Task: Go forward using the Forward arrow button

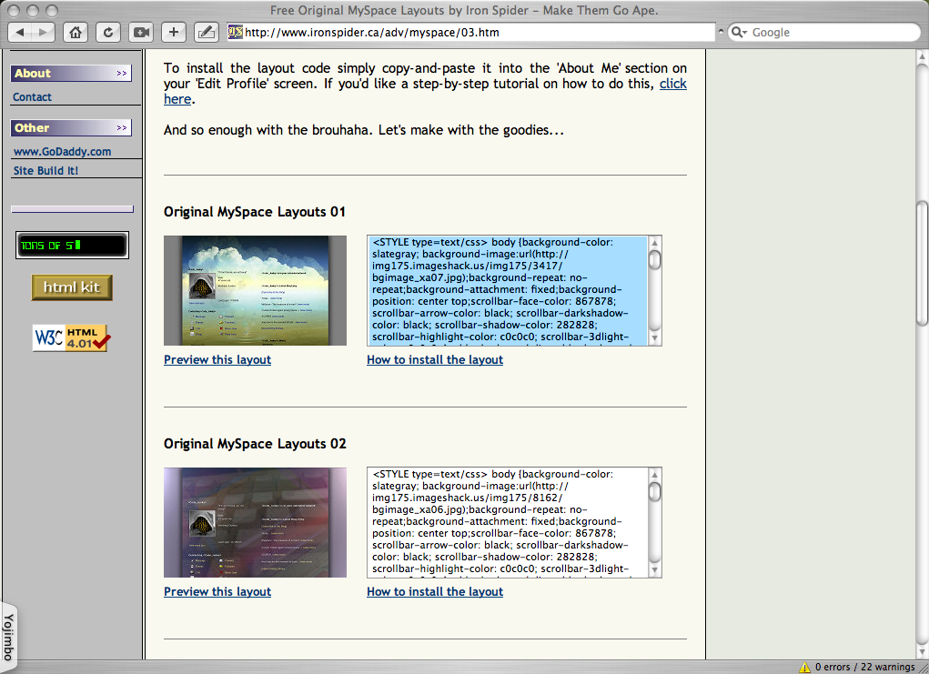Action: 43,32
